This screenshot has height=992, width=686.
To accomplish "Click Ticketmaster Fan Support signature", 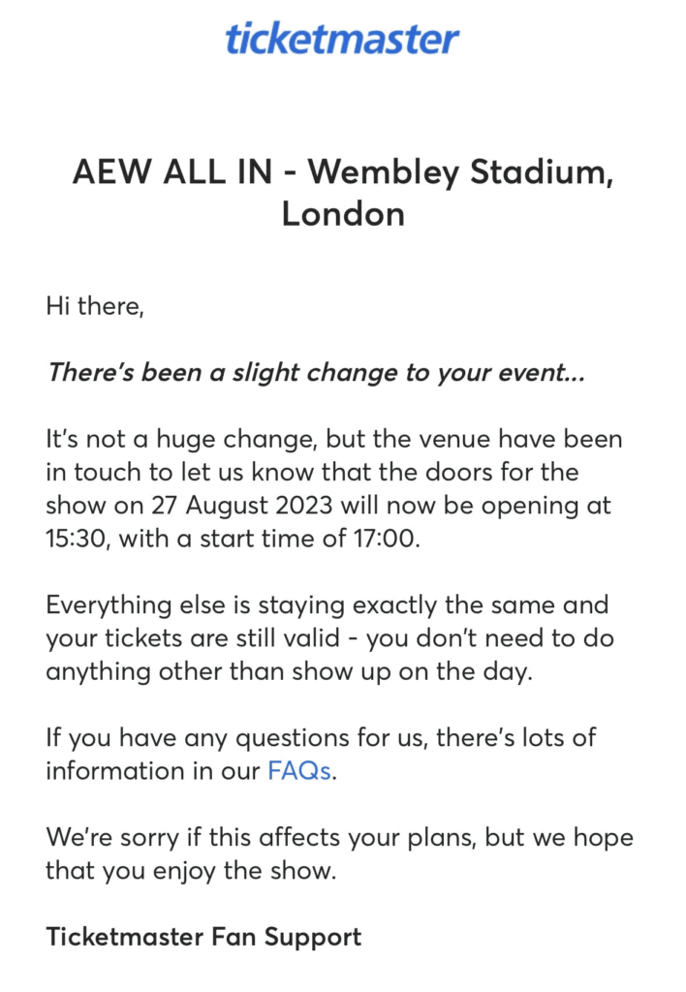I will (203, 937).
